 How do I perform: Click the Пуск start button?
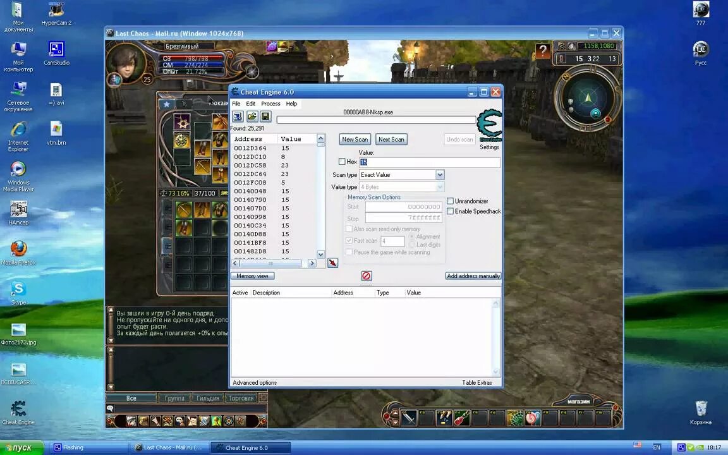pos(22,447)
